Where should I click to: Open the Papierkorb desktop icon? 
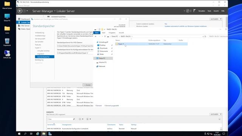click(x=7, y=42)
